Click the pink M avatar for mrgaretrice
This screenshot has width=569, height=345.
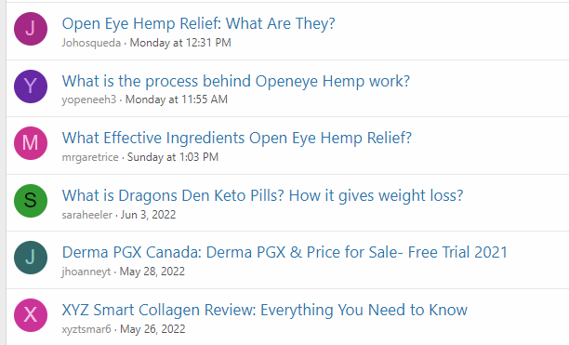(x=31, y=143)
